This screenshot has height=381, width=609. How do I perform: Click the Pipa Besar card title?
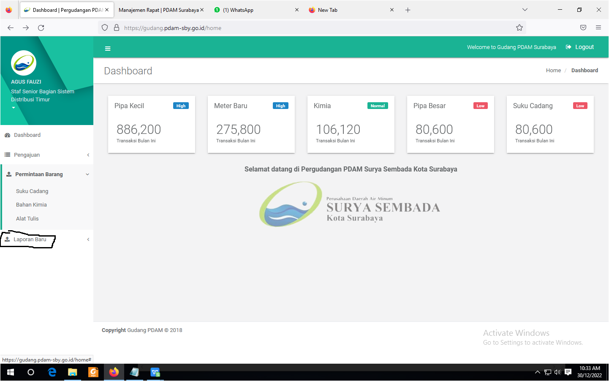pos(430,106)
